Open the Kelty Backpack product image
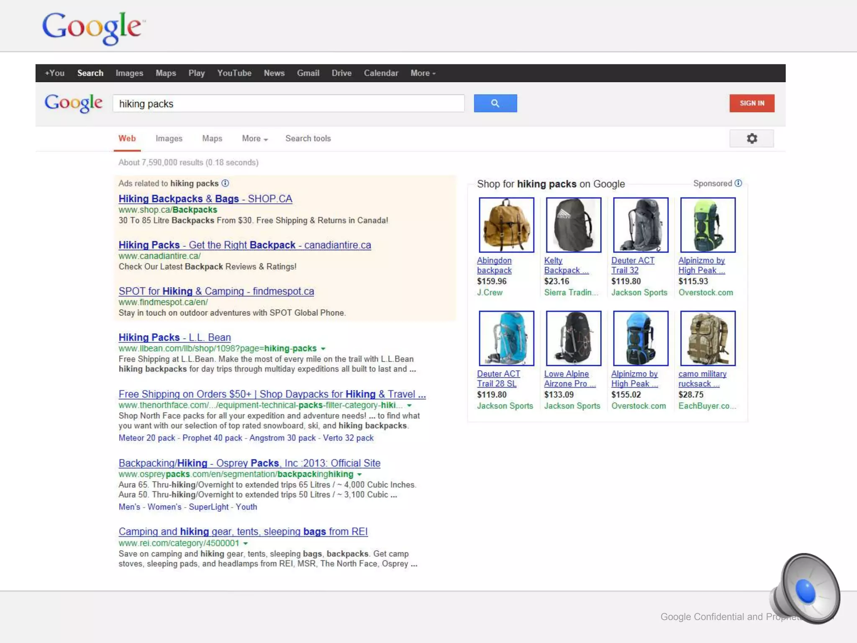857x643 pixels. point(573,225)
